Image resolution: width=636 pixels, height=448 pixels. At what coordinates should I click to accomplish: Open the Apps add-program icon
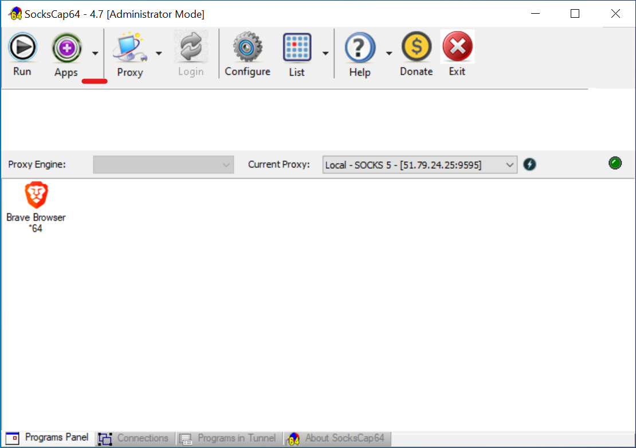pos(66,48)
